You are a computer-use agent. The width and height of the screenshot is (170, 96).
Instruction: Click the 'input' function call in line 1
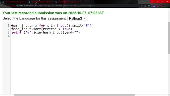(61, 26)
